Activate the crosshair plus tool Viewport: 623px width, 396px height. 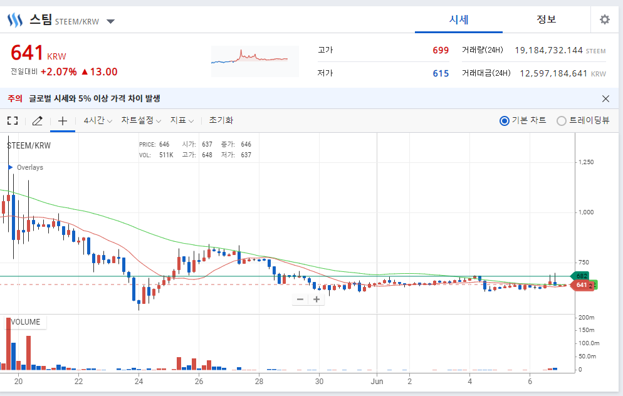pyautogui.click(x=63, y=120)
